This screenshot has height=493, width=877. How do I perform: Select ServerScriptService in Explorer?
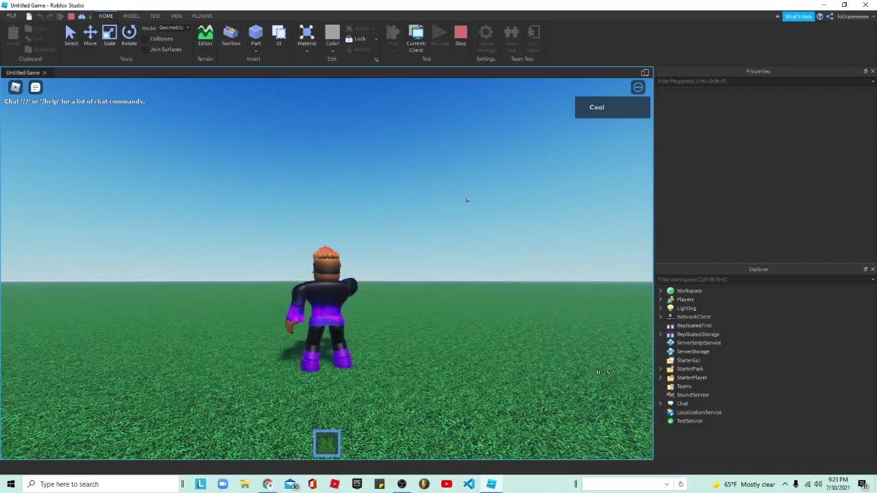[699, 343]
